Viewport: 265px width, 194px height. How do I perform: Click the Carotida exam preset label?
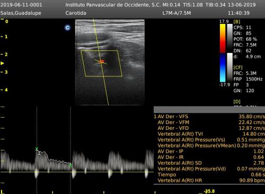[76, 13]
